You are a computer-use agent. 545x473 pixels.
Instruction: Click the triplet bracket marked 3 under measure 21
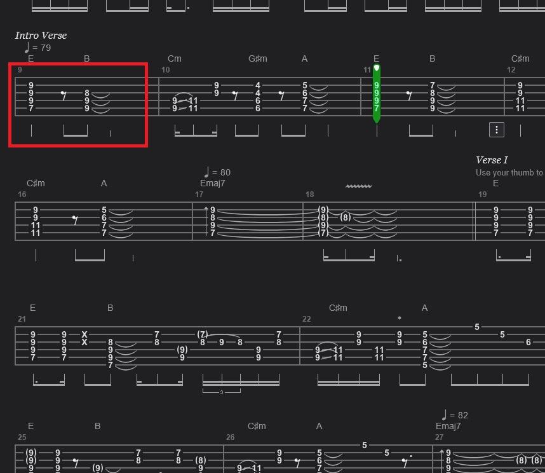[222, 392]
